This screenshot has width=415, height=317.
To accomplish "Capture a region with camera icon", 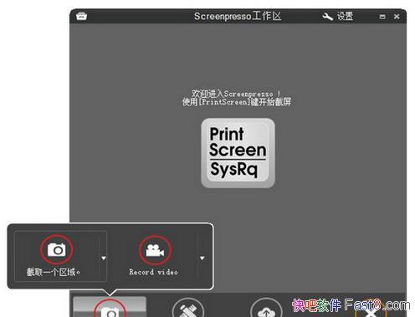I will pos(57,249).
